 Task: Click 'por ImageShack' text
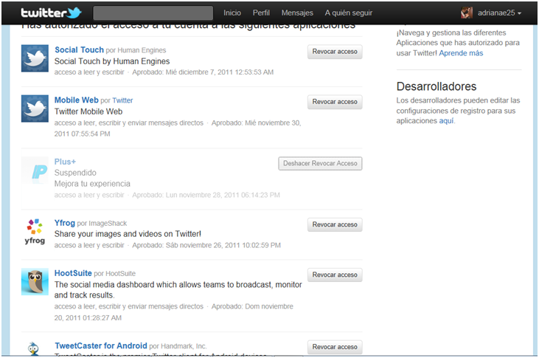coord(102,224)
